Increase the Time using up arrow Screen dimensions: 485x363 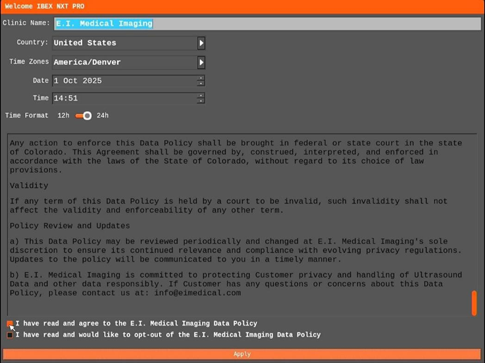201,95
